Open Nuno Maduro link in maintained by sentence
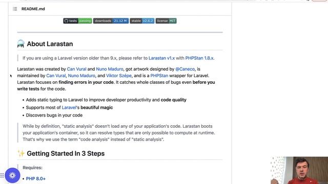Screen dimensions: 328x184 (81, 76)
